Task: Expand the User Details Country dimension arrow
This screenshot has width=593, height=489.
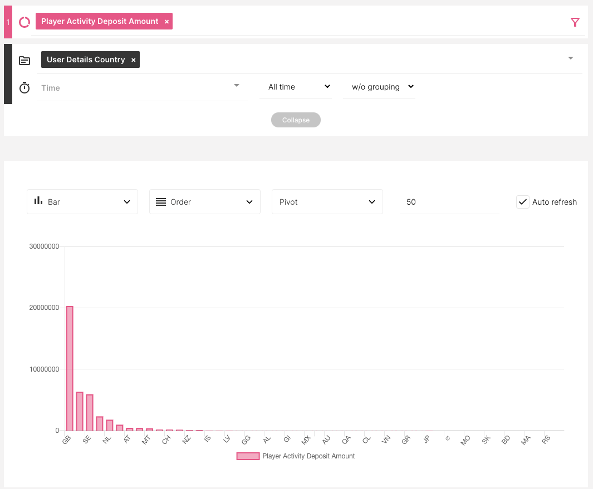Action: click(570, 58)
